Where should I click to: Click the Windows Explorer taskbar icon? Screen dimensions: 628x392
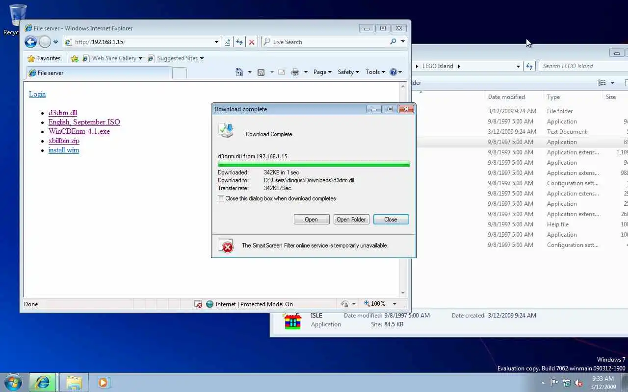(74, 382)
